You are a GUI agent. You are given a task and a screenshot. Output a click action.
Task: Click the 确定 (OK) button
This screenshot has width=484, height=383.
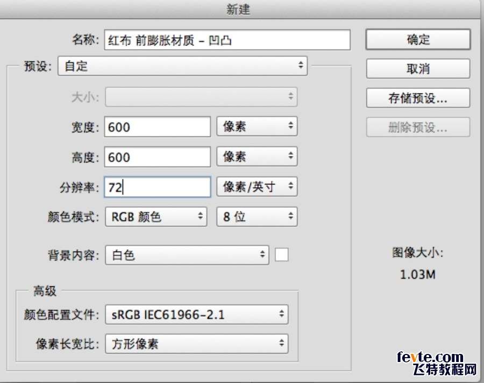point(418,39)
